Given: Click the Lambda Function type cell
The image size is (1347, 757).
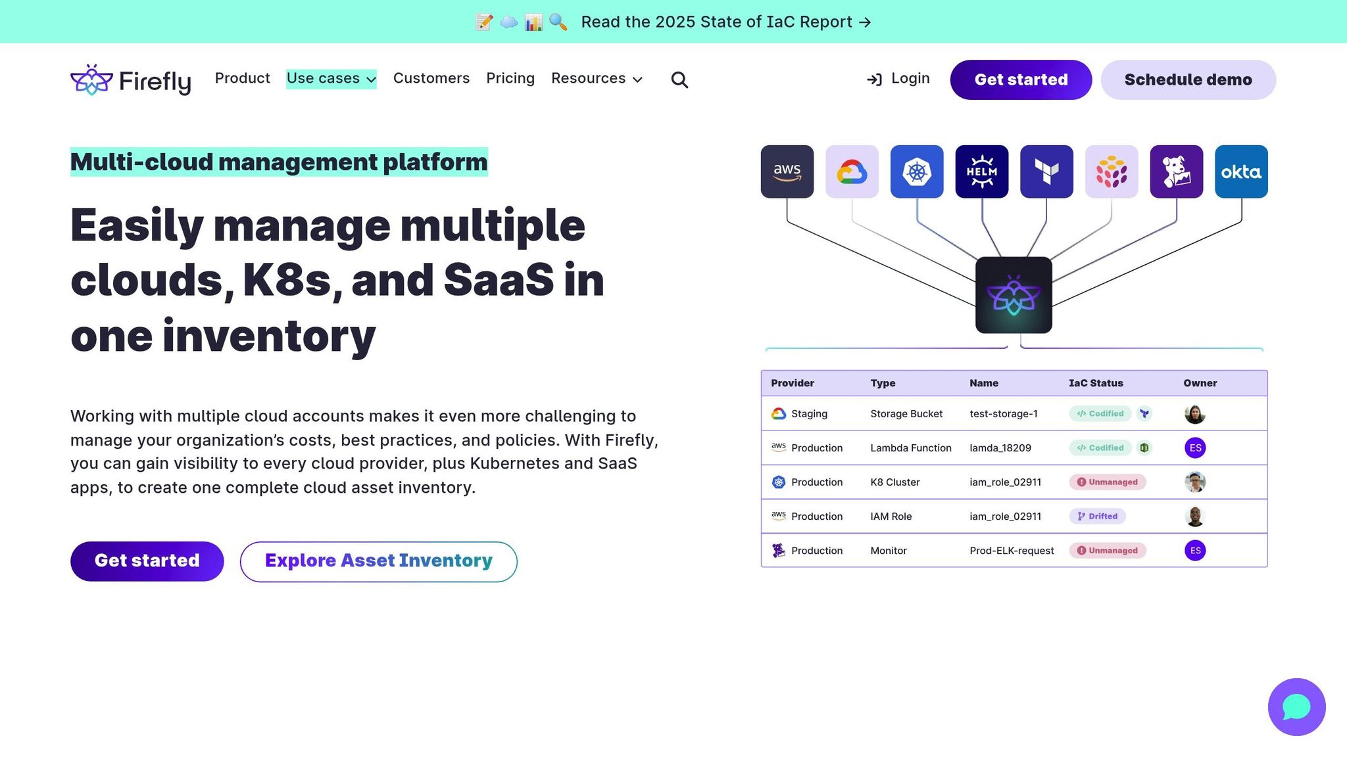Looking at the screenshot, I should (911, 448).
